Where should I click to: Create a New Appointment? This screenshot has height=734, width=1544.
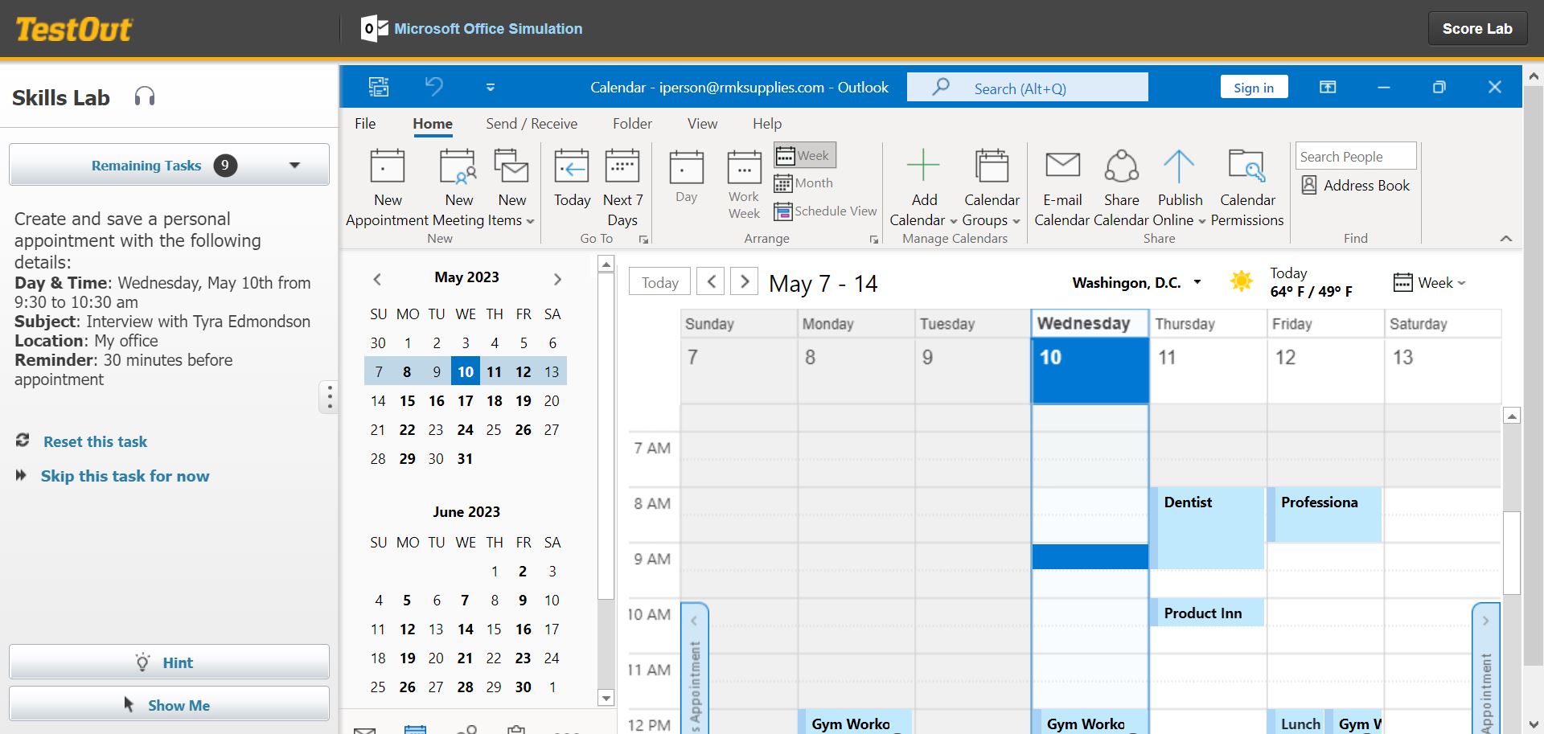(387, 185)
